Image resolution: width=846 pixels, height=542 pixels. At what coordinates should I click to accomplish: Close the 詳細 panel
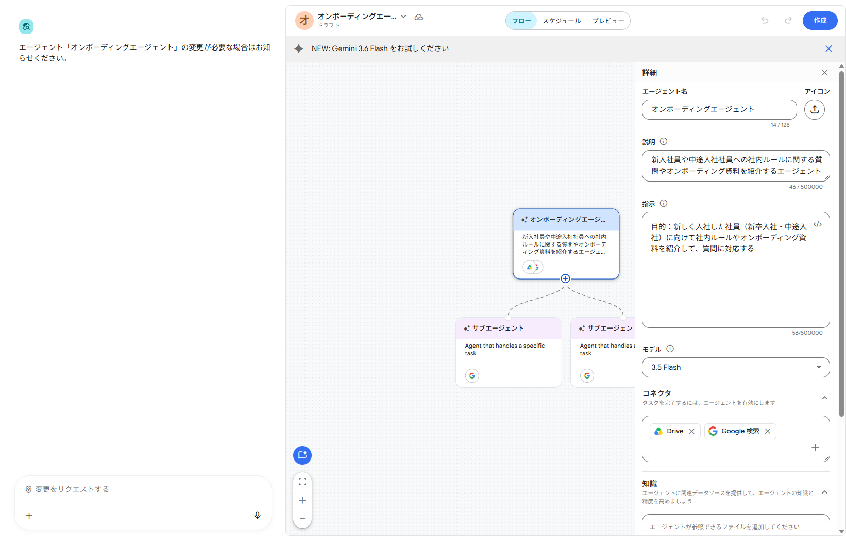[824, 73]
